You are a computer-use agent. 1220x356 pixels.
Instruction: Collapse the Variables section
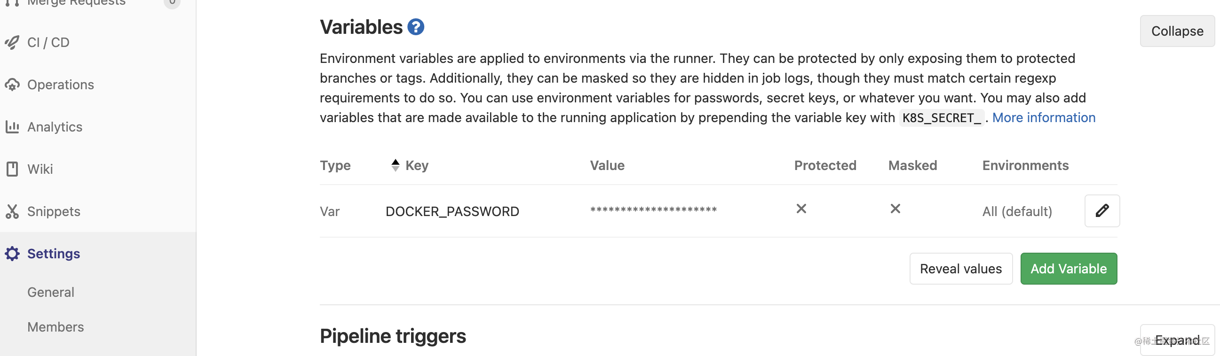[1177, 31]
